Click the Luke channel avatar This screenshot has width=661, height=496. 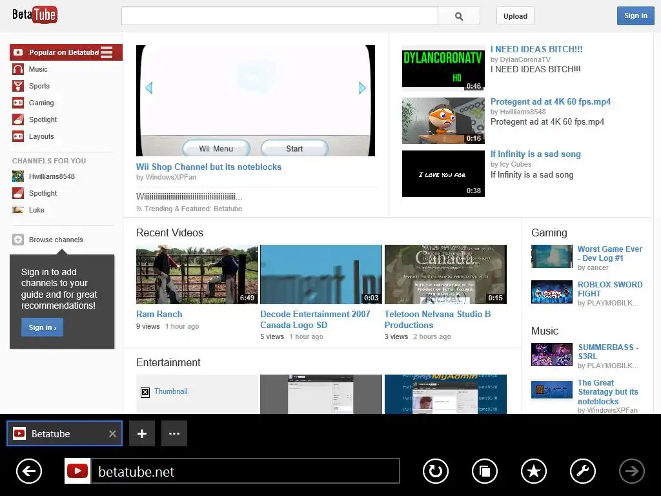(x=18, y=210)
